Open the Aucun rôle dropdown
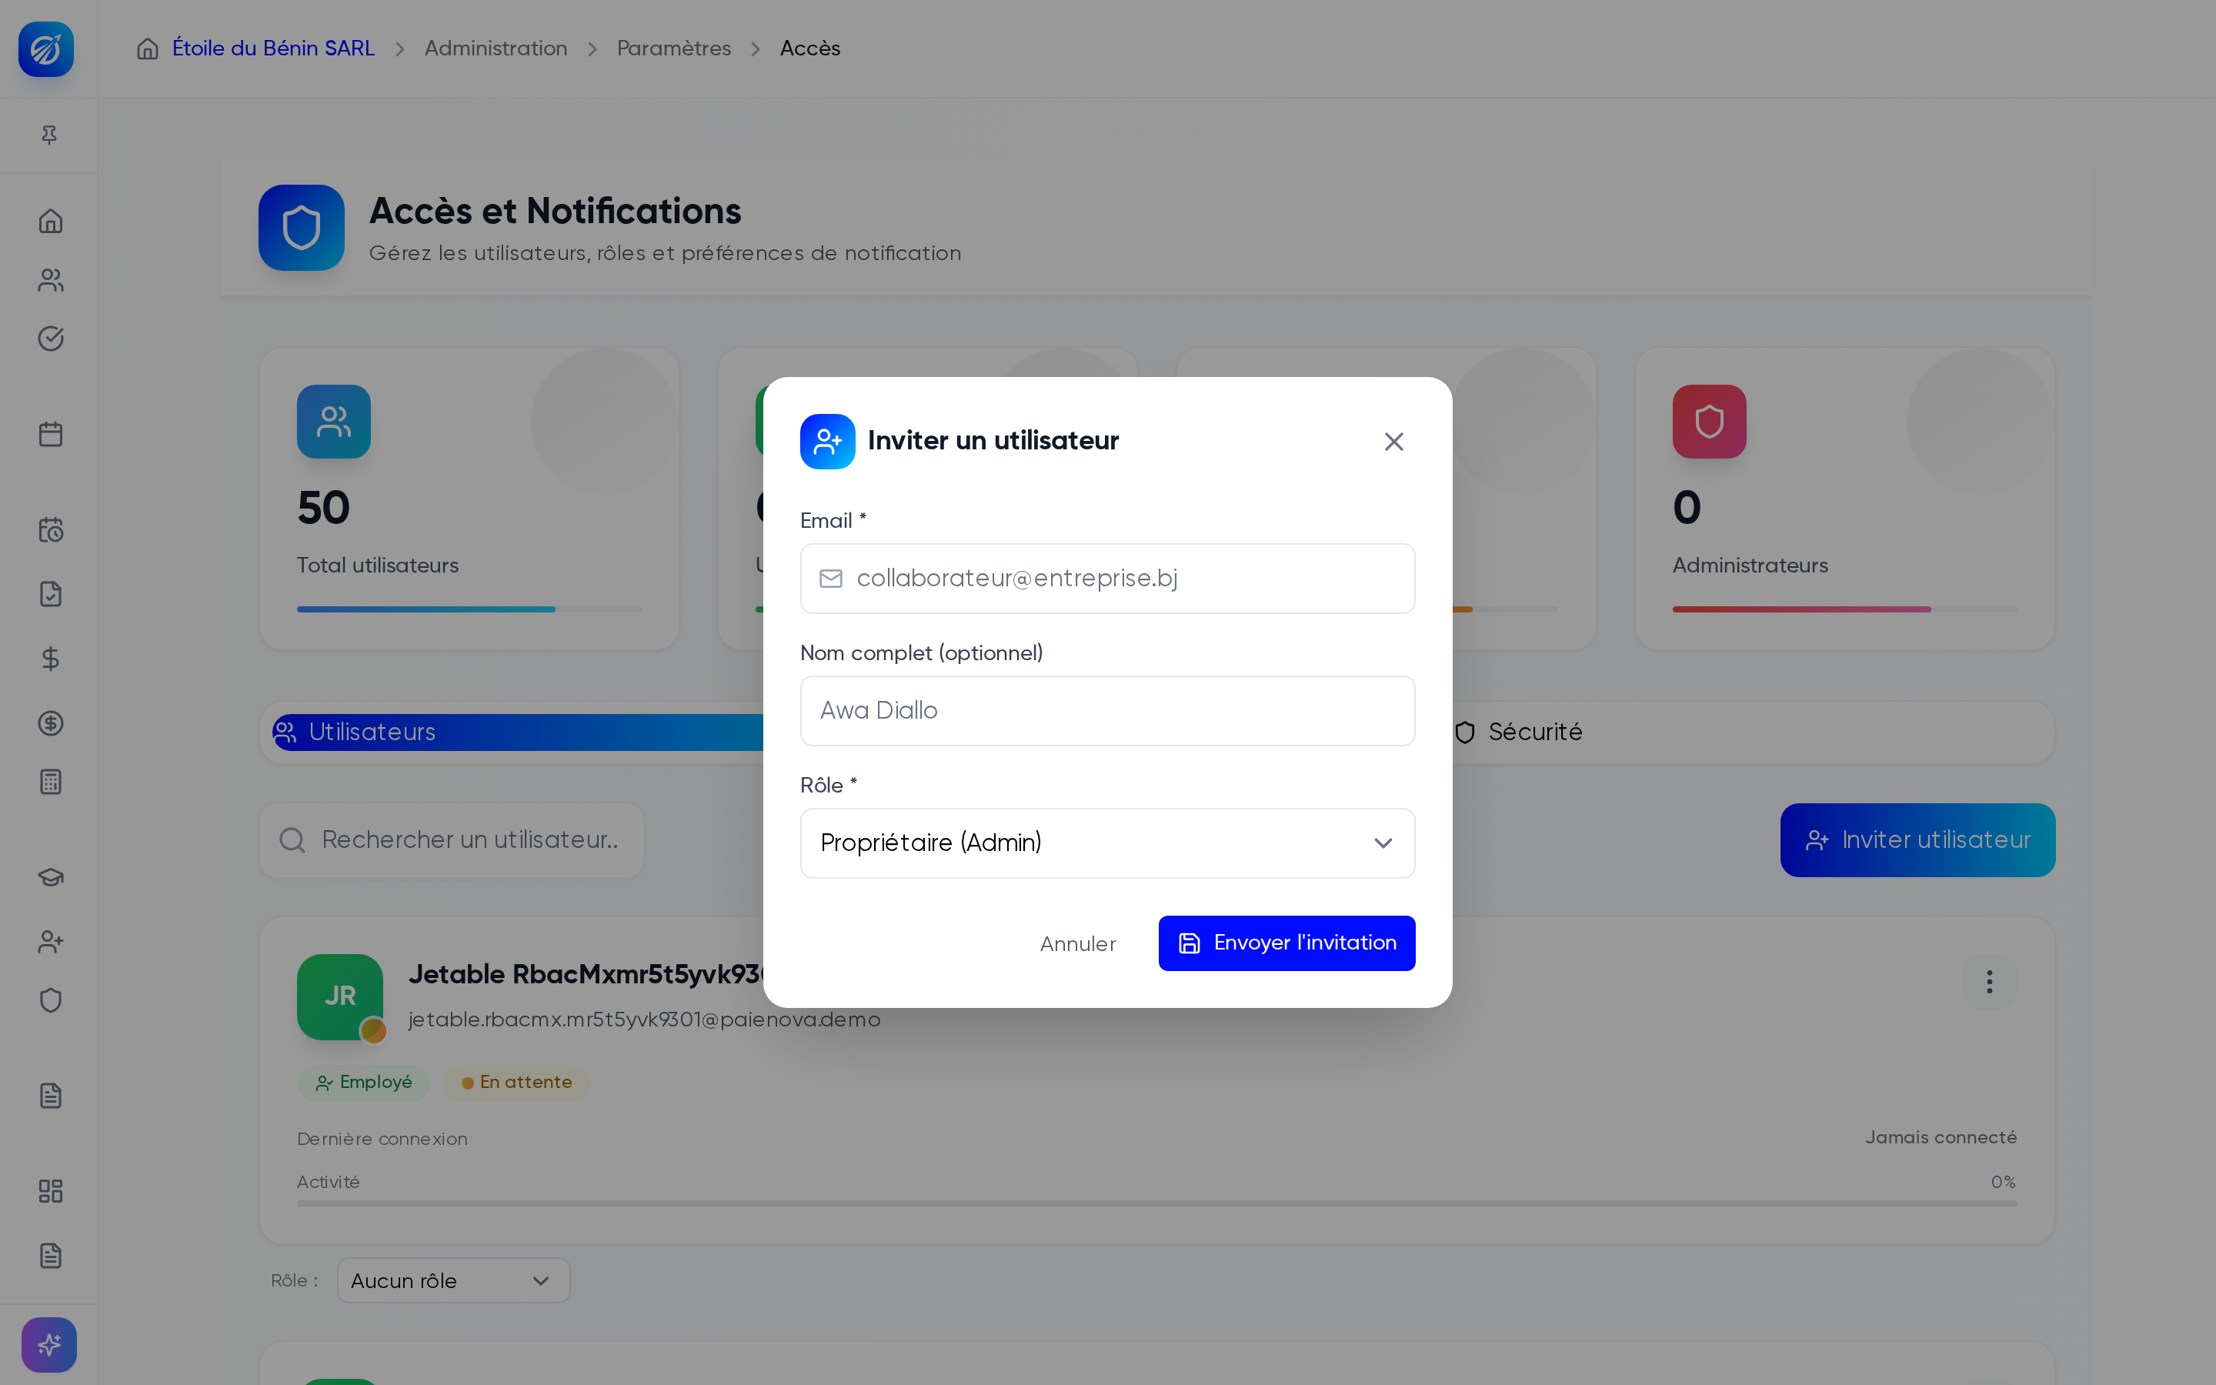This screenshot has width=2216, height=1385. (453, 1280)
